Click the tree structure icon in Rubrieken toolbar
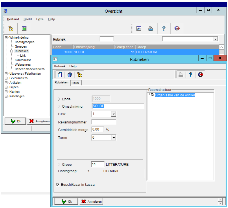 click(79, 75)
